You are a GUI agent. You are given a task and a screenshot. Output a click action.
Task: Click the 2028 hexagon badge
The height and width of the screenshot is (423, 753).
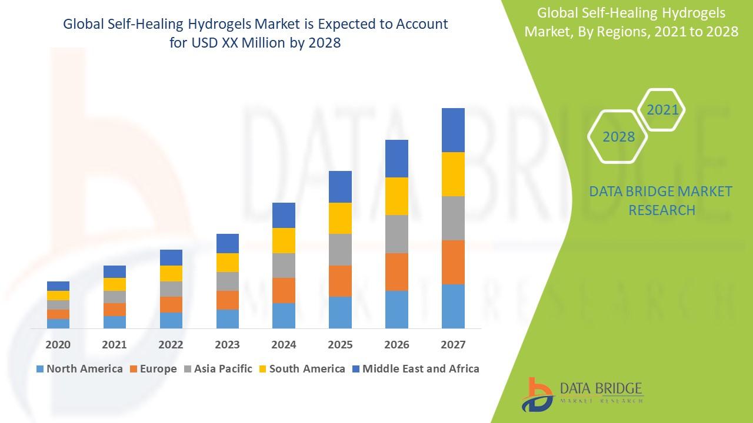[618, 136]
